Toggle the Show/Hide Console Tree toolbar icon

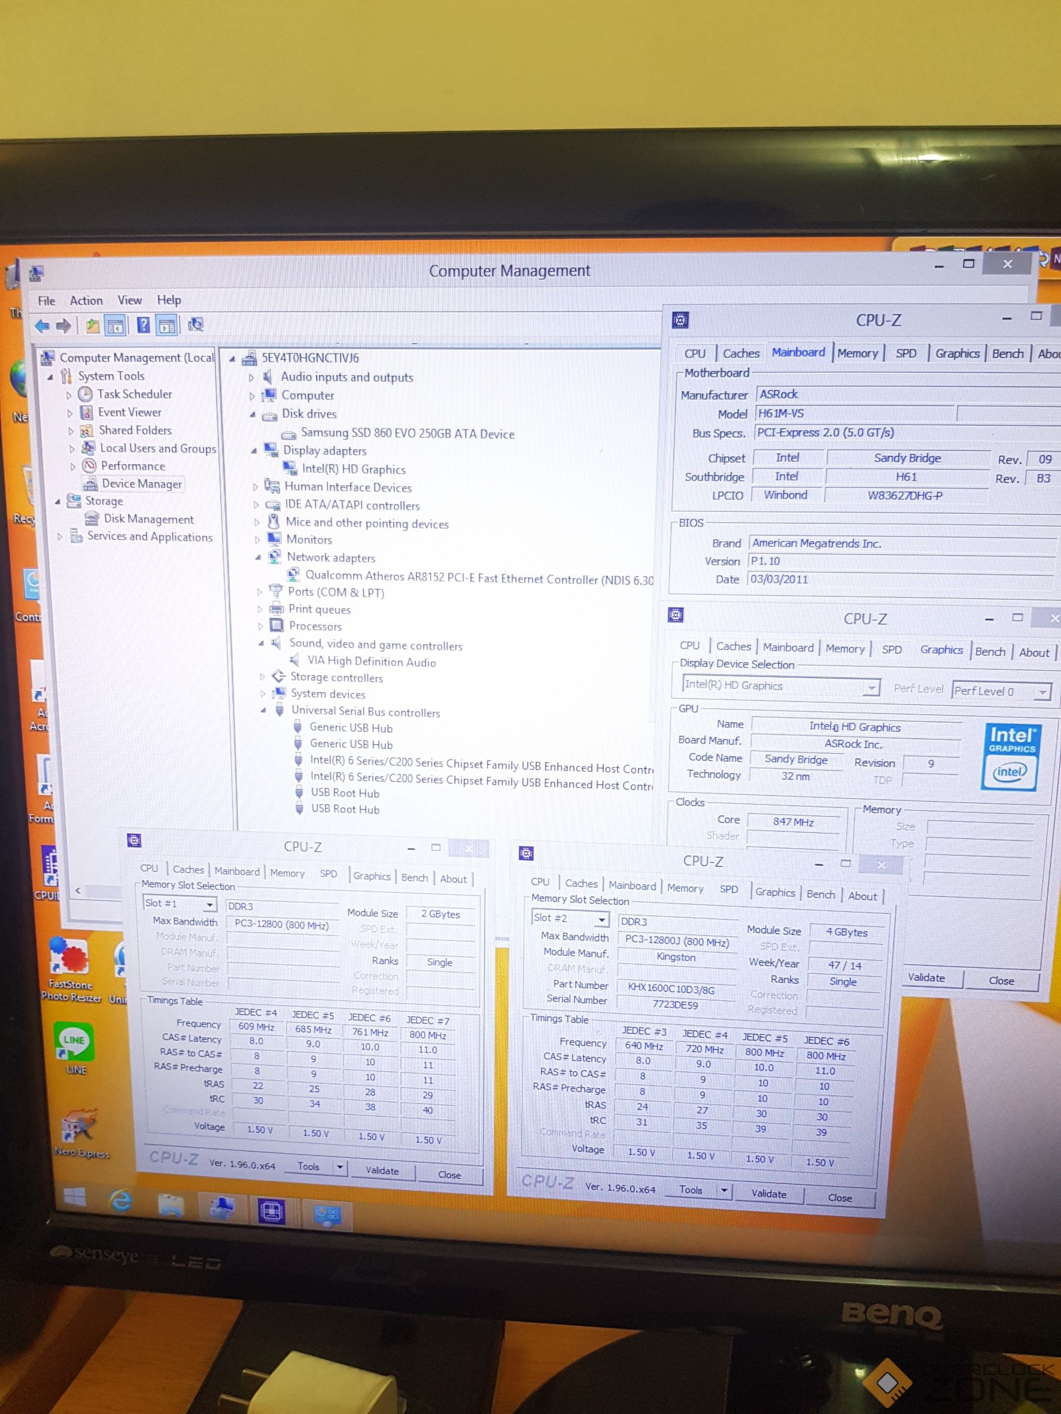coord(115,326)
